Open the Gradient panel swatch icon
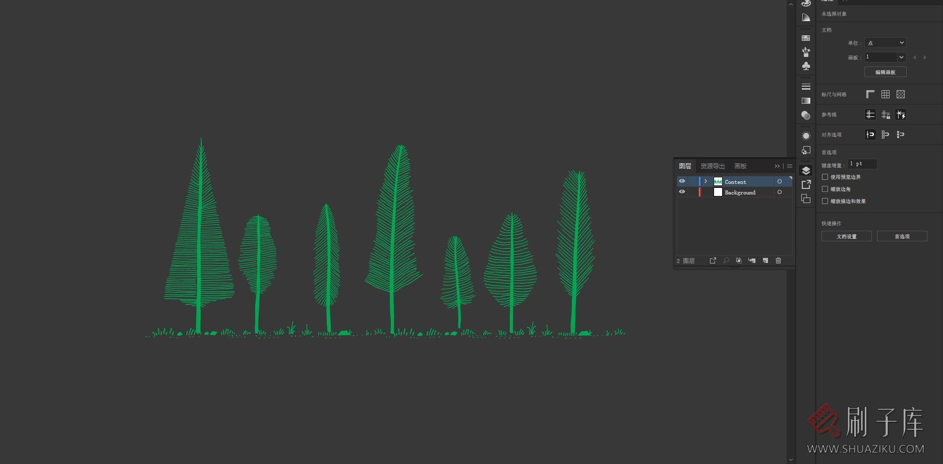943x464 pixels. [x=806, y=101]
